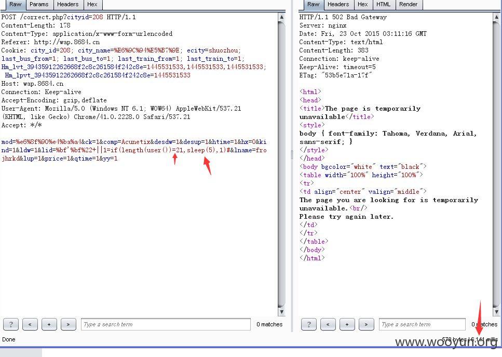Focus the request pane search term field

(x=166, y=324)
